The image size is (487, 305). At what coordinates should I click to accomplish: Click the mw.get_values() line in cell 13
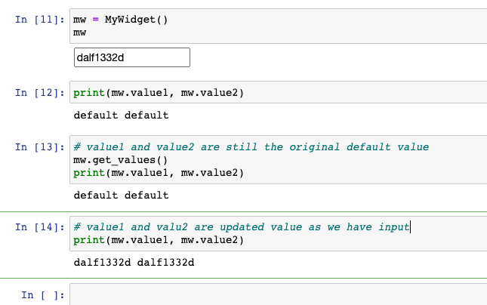point(120,160)
